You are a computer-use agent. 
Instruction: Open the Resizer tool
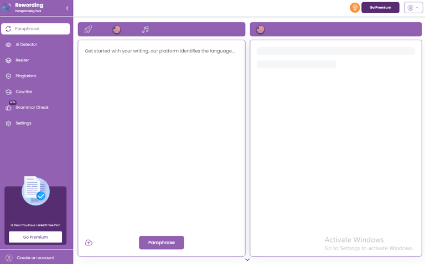[22, 60]
